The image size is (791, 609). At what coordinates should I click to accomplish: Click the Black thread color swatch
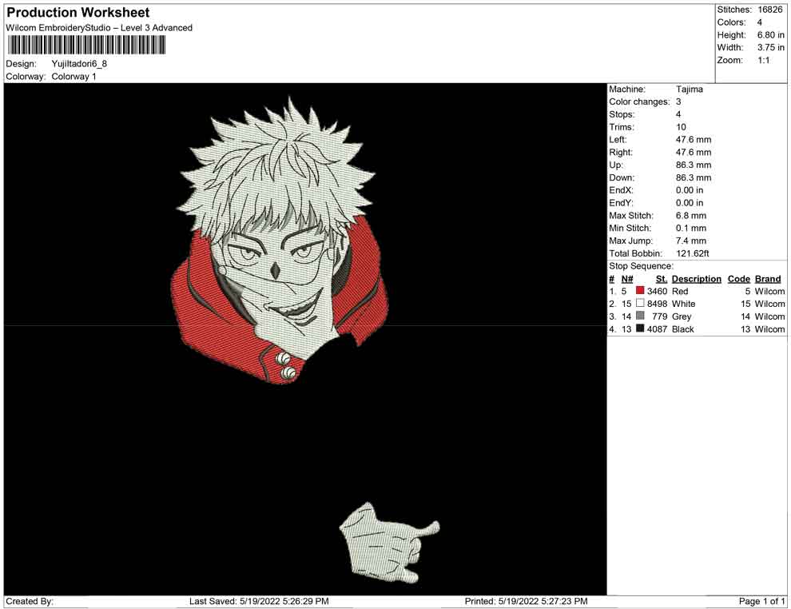(640, 329)
